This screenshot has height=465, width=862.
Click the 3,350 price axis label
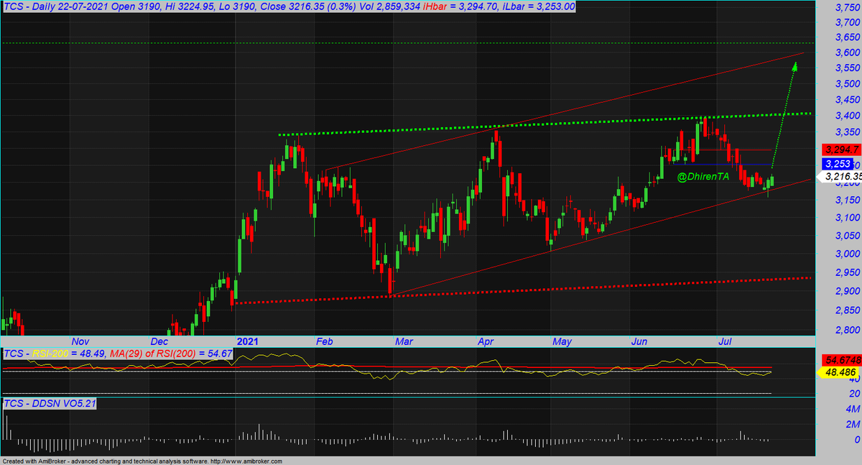(847, 133)
